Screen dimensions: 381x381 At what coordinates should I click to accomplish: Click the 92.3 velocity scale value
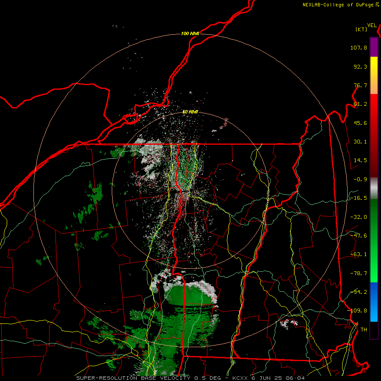tap(360, 66)
